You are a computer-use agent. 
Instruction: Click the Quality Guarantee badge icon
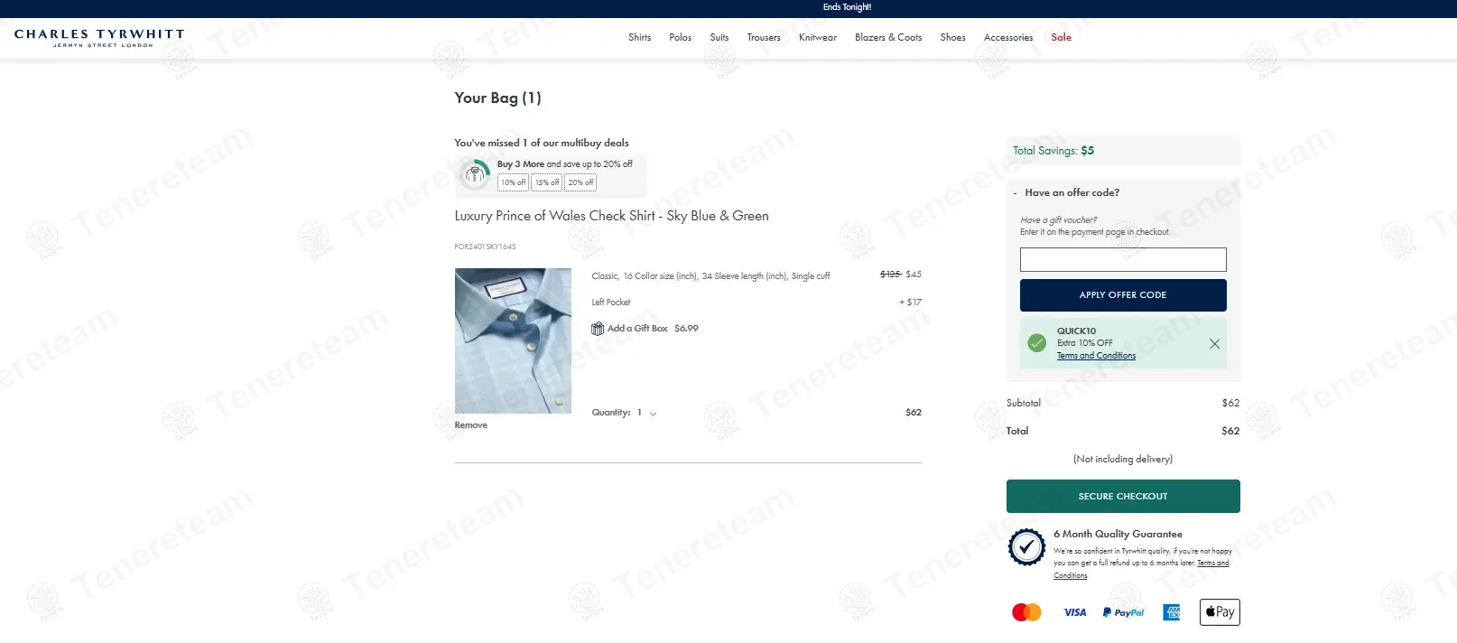tap(1026, 547)
